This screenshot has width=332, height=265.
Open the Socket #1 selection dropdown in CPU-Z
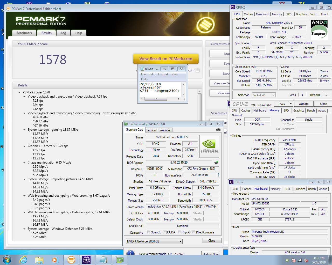264,95
